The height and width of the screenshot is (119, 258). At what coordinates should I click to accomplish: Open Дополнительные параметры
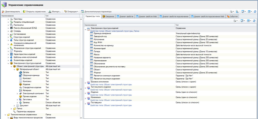click(x=96, y=12)
